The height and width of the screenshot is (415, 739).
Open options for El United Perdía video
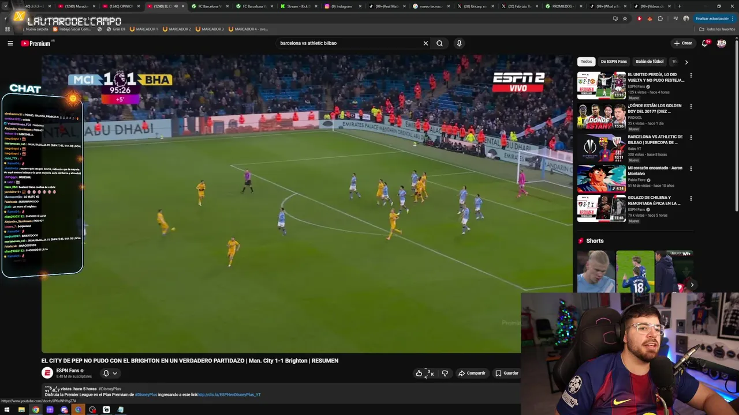pos(691,76)
